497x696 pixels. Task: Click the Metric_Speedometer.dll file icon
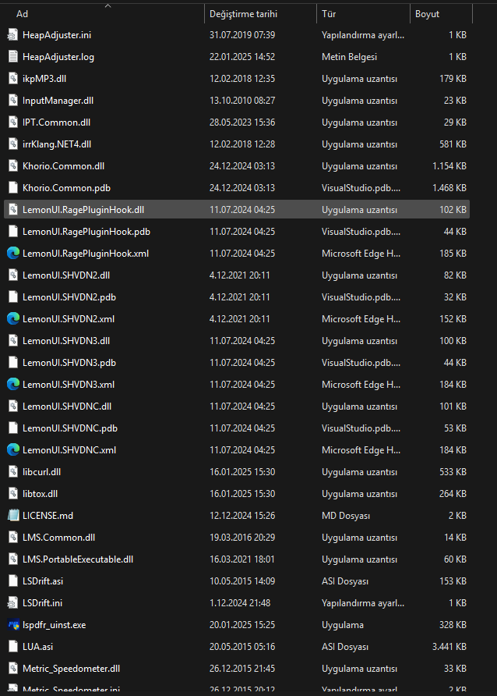[13, 669]
